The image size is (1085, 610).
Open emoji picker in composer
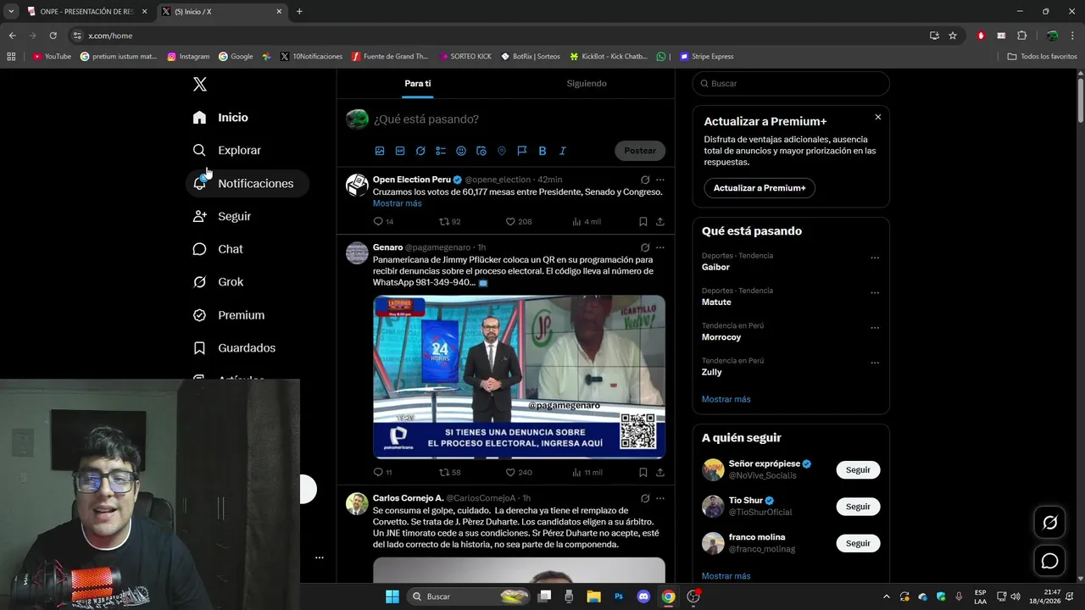coord(461,151)
